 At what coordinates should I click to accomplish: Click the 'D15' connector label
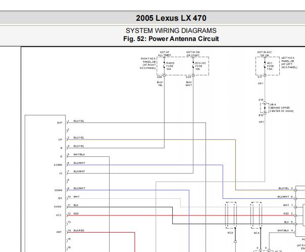click(261, 100)
